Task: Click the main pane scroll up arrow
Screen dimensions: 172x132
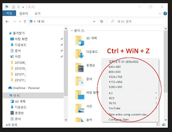Action: (166, 29)
